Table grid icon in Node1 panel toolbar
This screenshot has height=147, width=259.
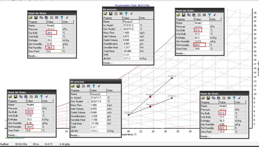[x=204, y=15]
